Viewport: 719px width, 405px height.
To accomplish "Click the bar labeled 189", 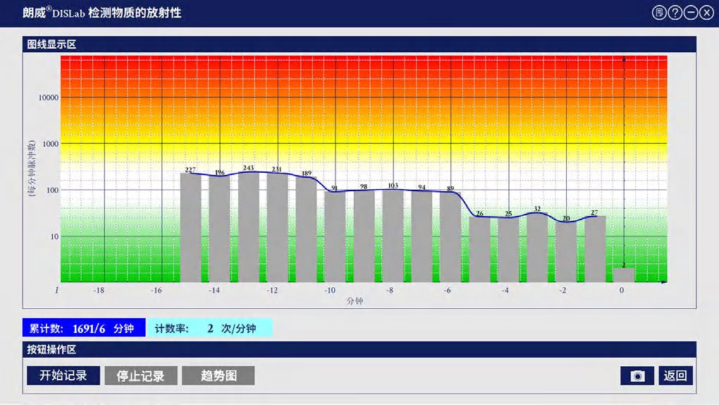I will click(306, 229).
